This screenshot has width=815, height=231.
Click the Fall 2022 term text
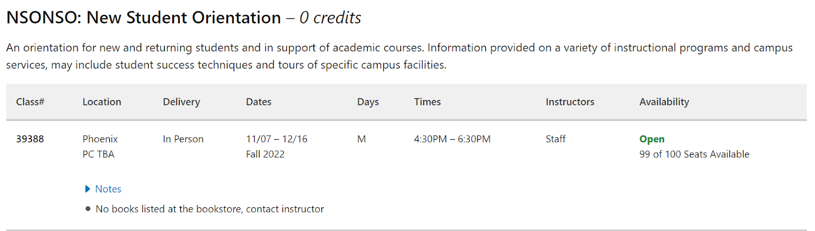[265, 154]
